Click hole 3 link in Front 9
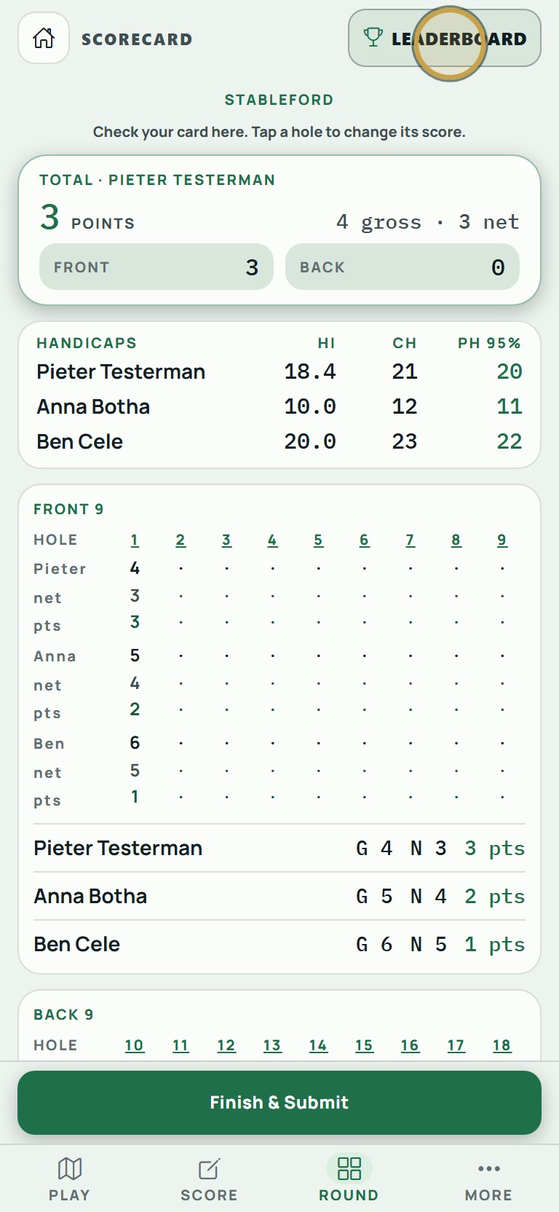This screenshot has height=1212, width=559. [x=226, y=540]
